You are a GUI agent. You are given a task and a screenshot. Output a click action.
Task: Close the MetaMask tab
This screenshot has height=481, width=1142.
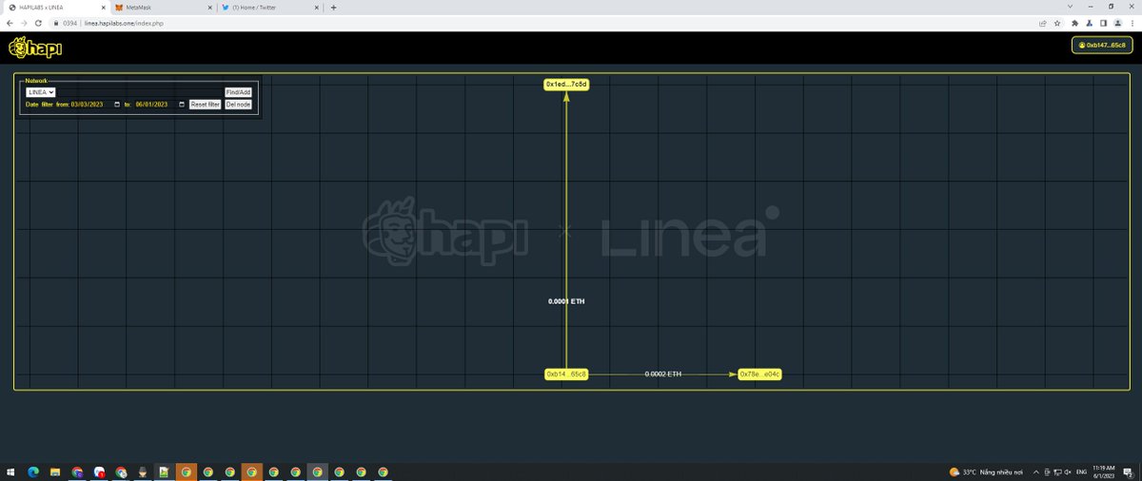(210, 7)
